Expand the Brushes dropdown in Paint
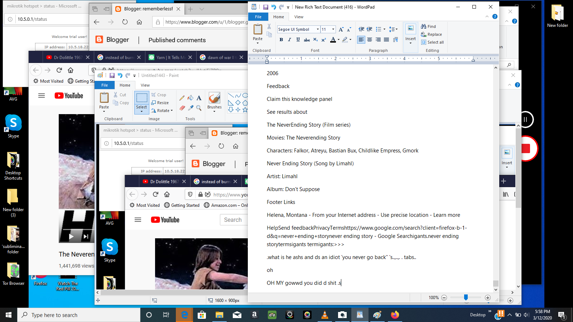Screen dimensions: 573x322 [214, 111]
